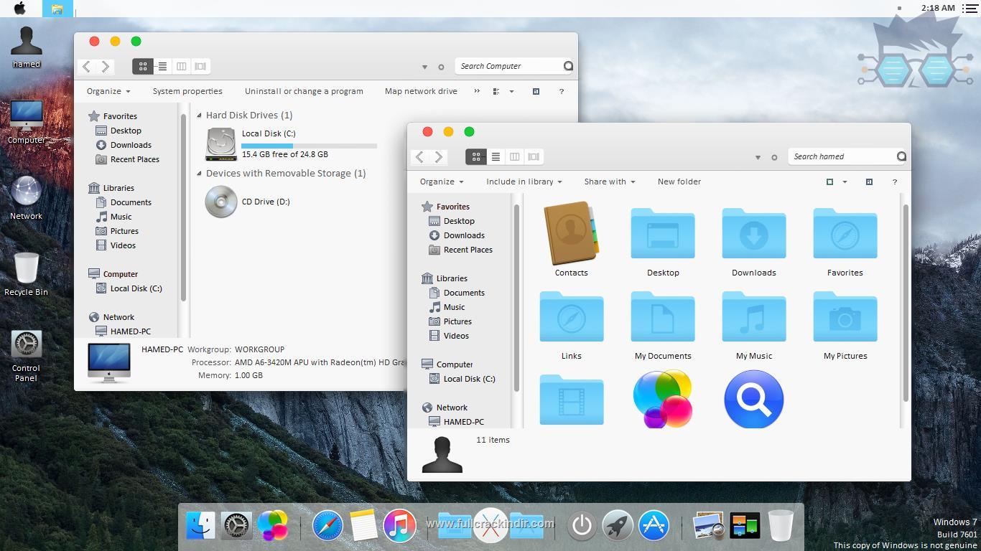Go back in the Computer window
The image size is (981, 551).
[87, 66]
